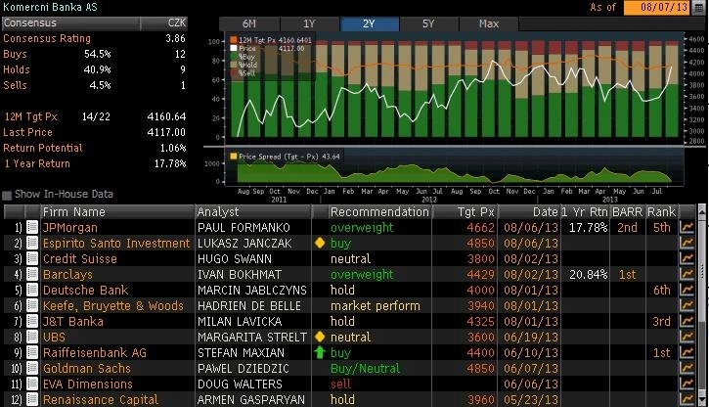Click Buy/Neutral recommendation text
The width and height of the screenshot is (709, 407).
tap(366, 369)
